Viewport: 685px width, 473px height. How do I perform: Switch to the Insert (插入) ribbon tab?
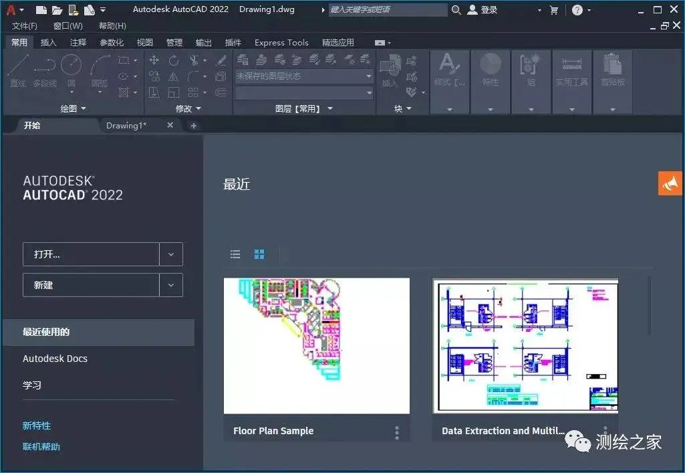(x=49, y=42)
